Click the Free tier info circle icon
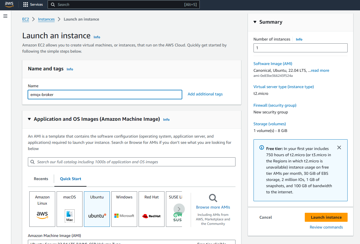The width and height of the screenshot is (360, 244). click(261, 148)
